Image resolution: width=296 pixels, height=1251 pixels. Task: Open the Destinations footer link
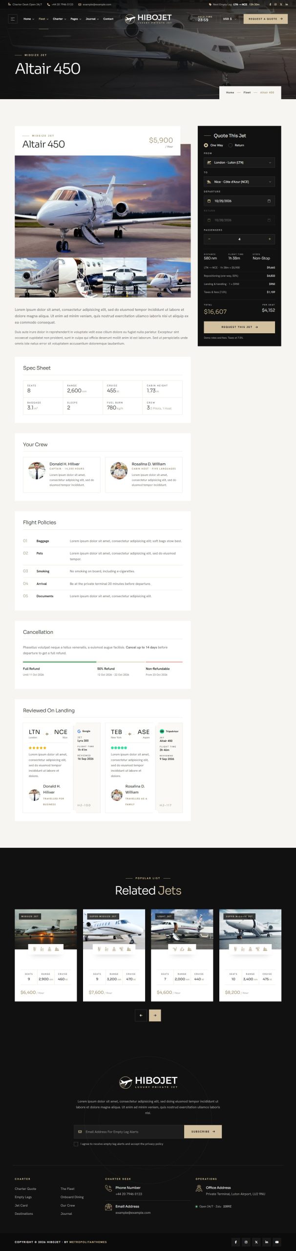click(24, 1213)
